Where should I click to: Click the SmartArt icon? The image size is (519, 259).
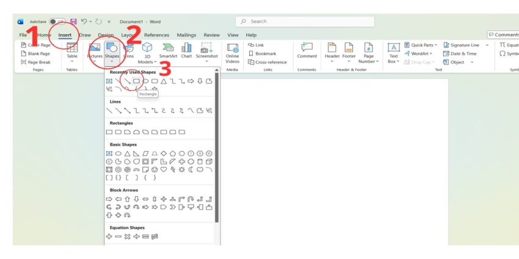click(168, 49)
